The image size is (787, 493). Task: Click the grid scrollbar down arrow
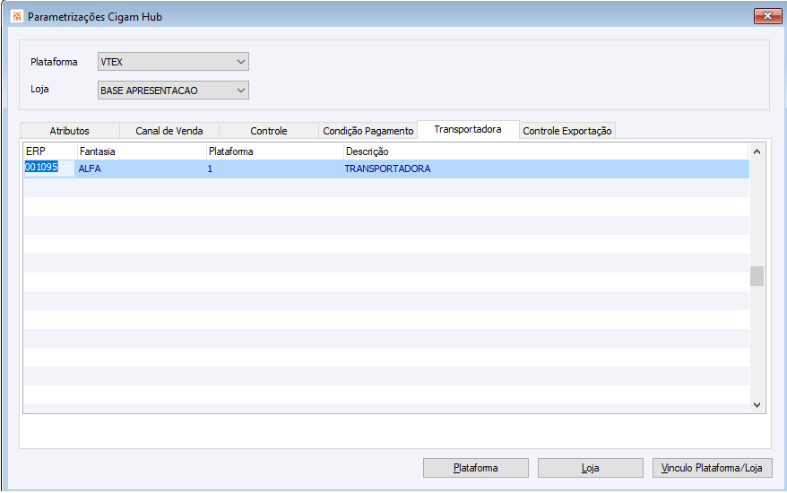(757, 405)
